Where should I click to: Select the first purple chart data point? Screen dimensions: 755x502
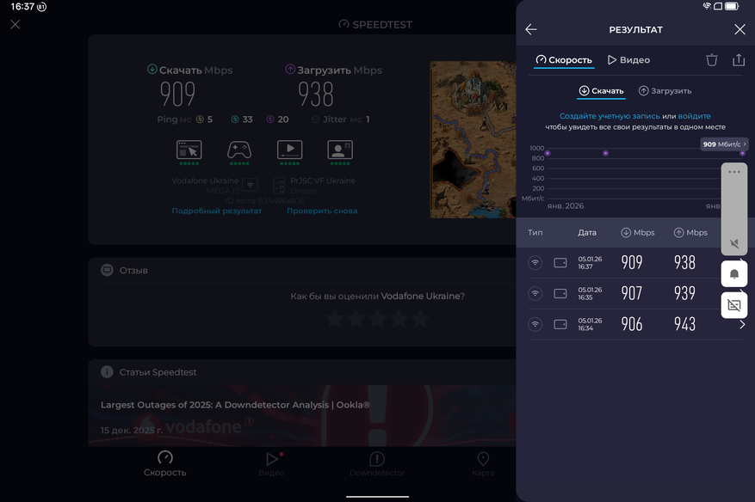[548, 153]
